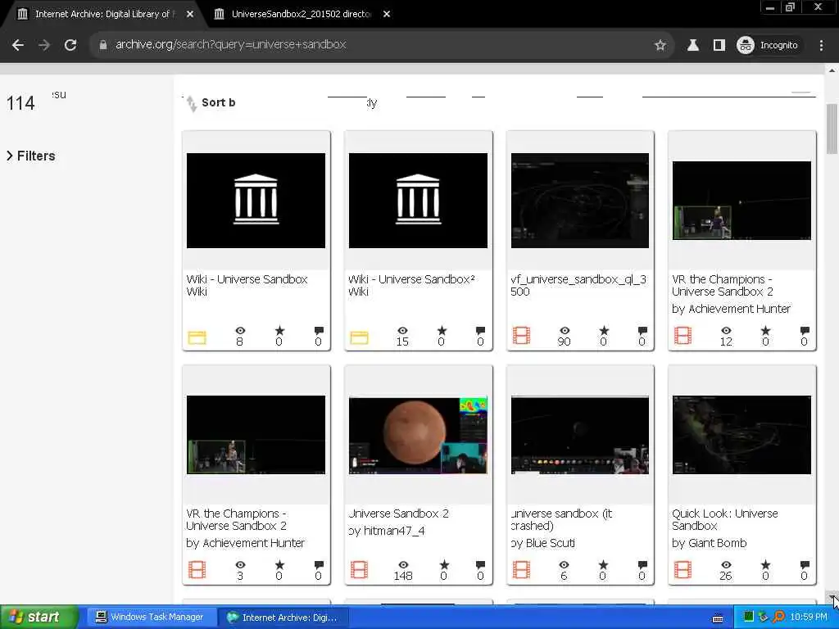The image size is (839, 629).
Task: Click web media type icon on Universe Sandbox² Wiki card
Action: pos(359,337)
